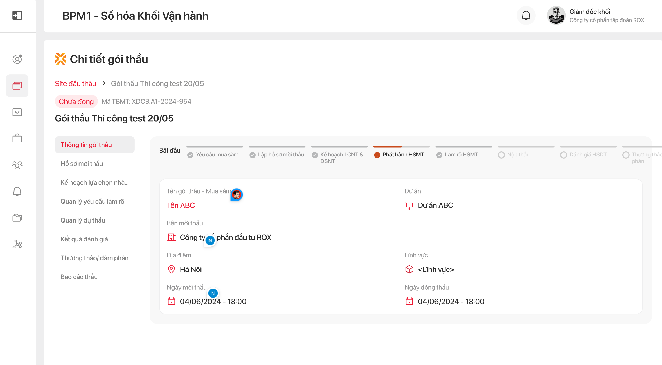Open the user settings icon in sidebar
Viewport: 662px width, 365px height.
pyautogui.click(x=17, y=59)
